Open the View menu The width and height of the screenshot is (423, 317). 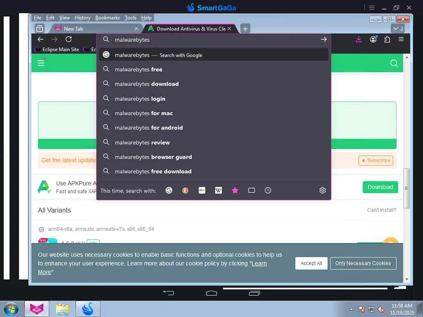[x=64, y=18]
